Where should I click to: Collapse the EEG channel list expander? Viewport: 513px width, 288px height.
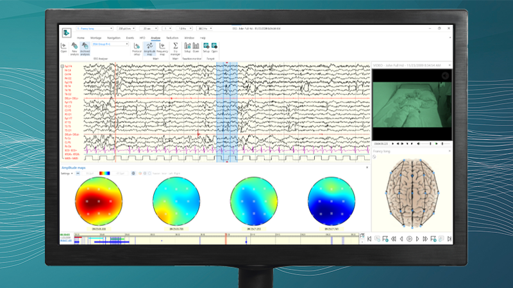click(x=62, y=67)
